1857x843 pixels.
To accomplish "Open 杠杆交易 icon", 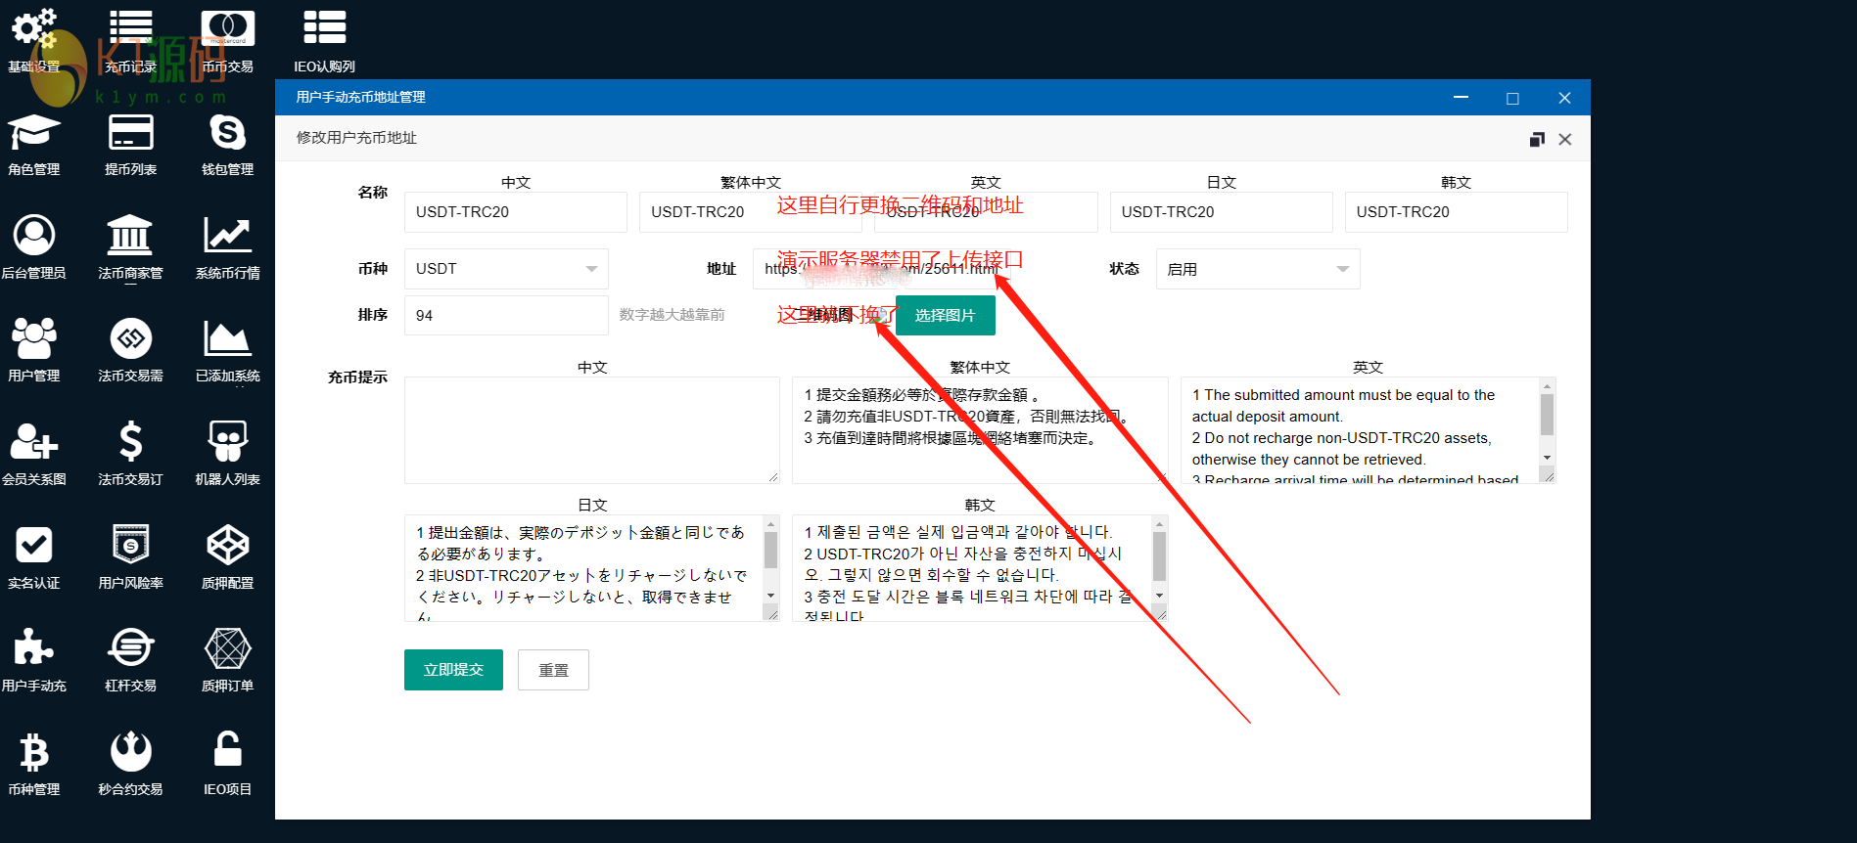I will (130, 648).
